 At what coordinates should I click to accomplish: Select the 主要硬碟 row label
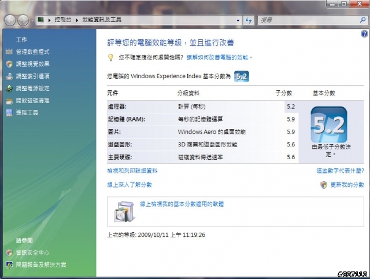(x=120, y=157)
